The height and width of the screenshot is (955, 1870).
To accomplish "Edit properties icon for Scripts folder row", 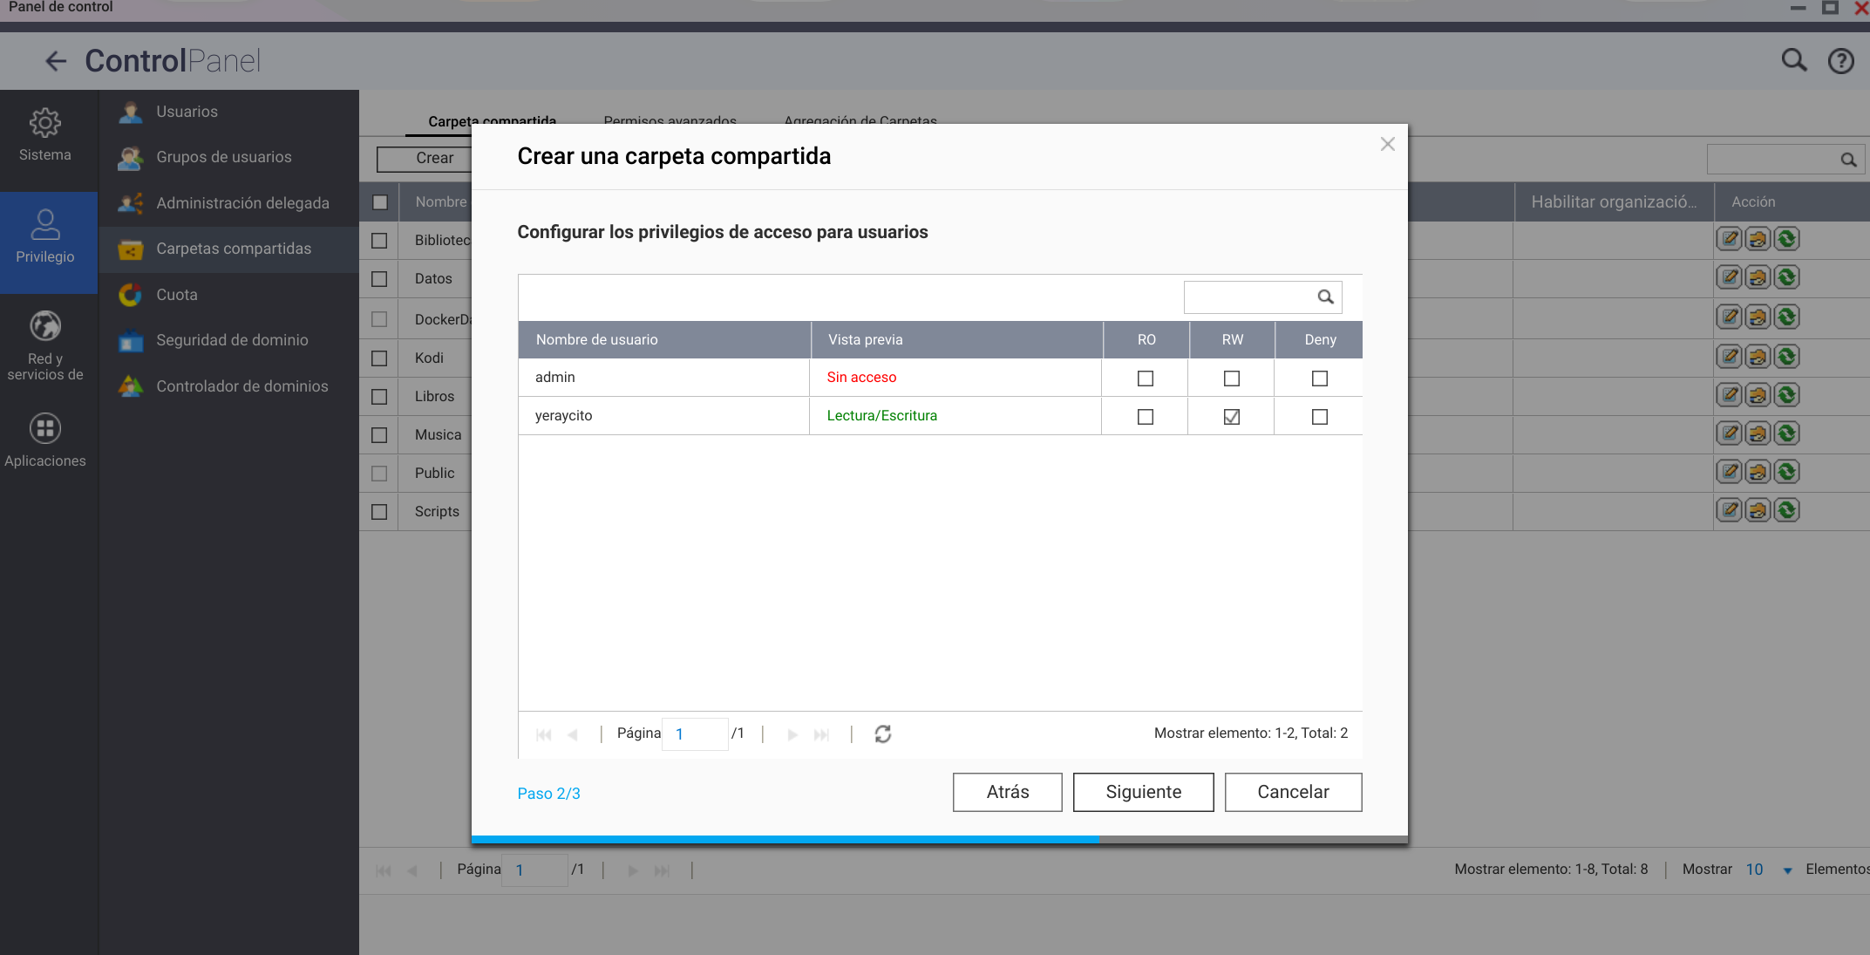I will (x=1729, y=510).
